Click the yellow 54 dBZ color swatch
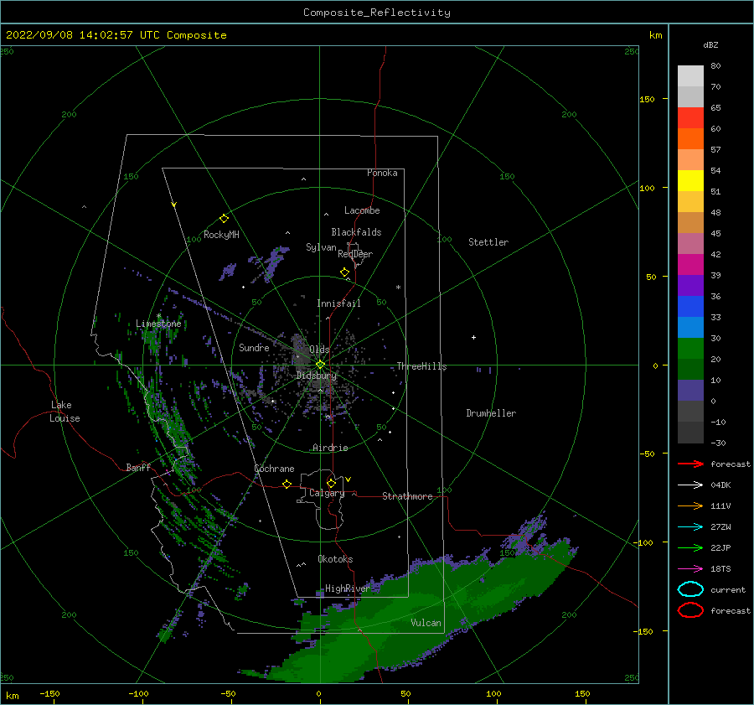Viewport: 754px width, 705px height. coord(690,180)
